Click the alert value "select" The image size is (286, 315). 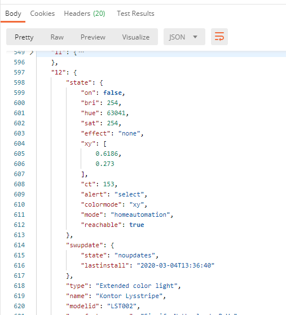pos(129,194)
